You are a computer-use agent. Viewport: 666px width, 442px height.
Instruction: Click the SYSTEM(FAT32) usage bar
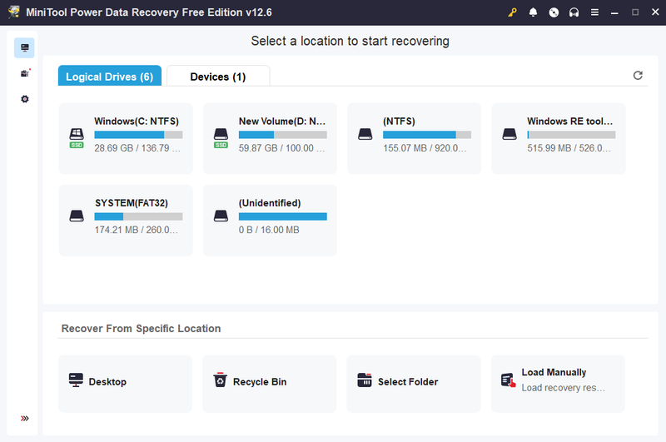[x=138, y=216]
